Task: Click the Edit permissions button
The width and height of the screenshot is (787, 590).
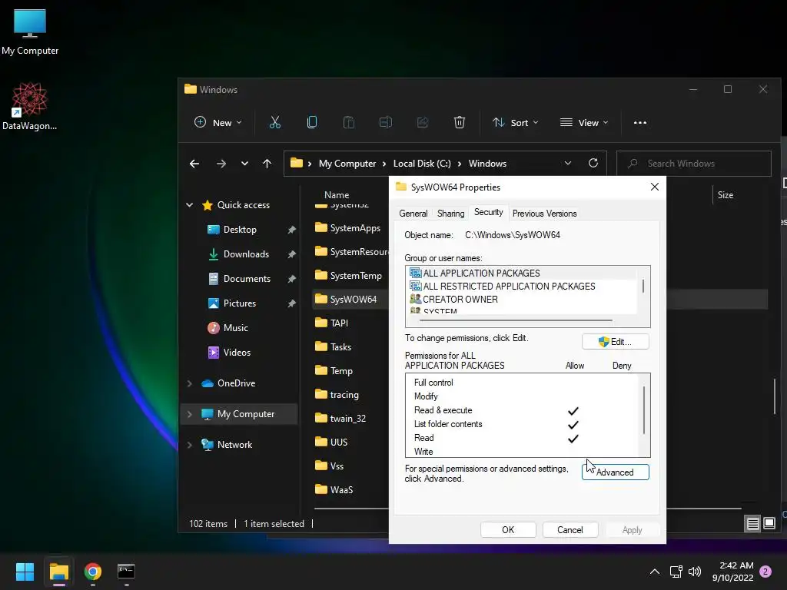Action: click(x=616, y=342)
